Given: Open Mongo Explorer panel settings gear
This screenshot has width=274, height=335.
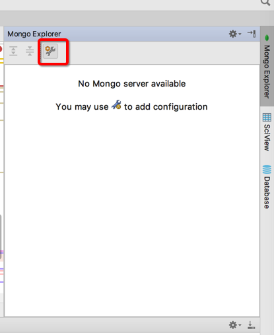Looking at the screenshot, I should (235, 34).
